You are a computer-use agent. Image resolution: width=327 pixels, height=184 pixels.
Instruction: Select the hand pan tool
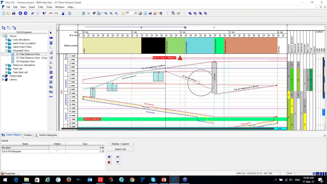point(123,13)
